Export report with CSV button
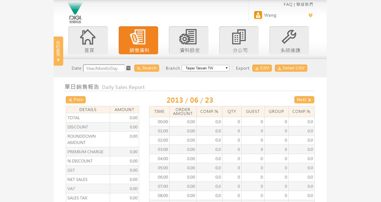The height and width of the screenshot is (202, 381). pos(262,68)
